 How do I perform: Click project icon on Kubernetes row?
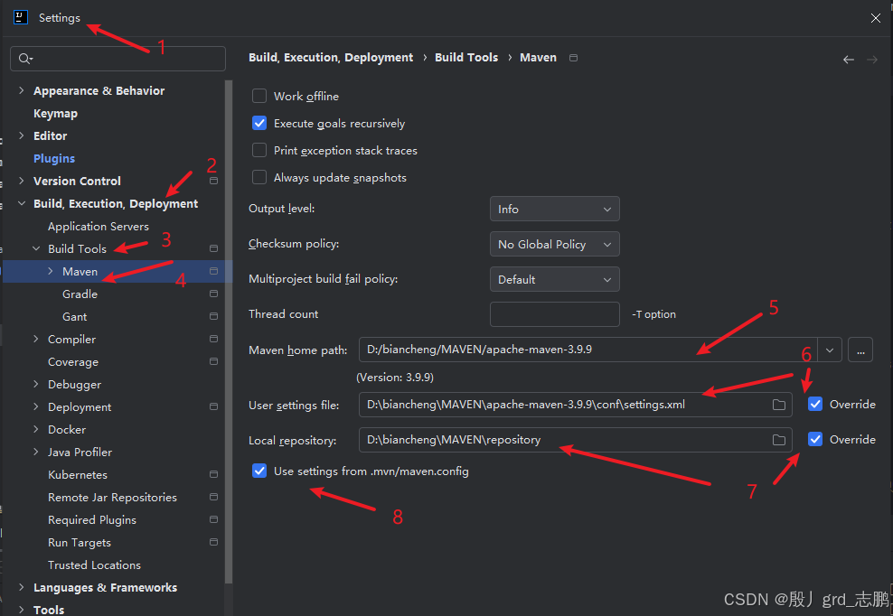pyautogui.click(x=213, y=474)
